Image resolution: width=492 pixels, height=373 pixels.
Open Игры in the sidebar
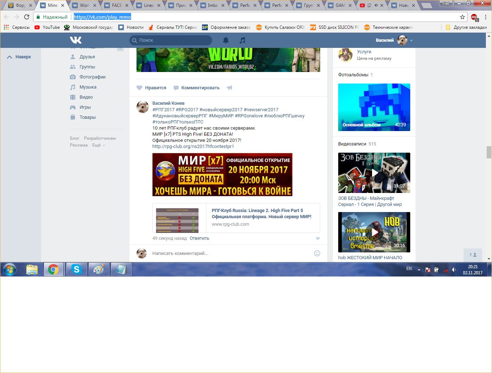click(85, 107)
